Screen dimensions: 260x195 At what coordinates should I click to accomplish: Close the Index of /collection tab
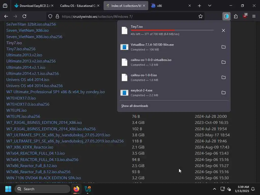coord(144,6)
